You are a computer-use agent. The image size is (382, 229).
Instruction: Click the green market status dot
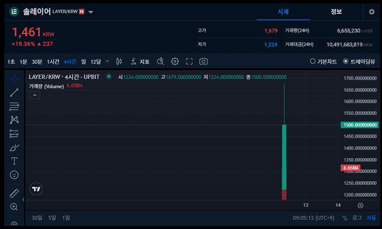(109, 77)
